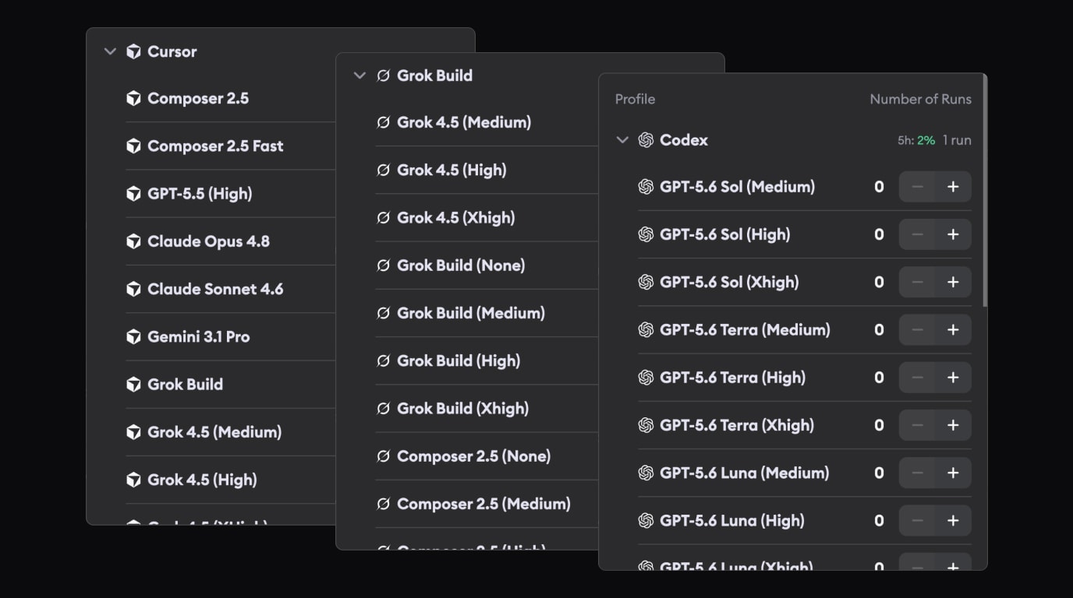Click OpenAI icon beside GPT-5.6 Sol (High)
The height and width of the screenshot is (598, 1073).
(646, 234)
